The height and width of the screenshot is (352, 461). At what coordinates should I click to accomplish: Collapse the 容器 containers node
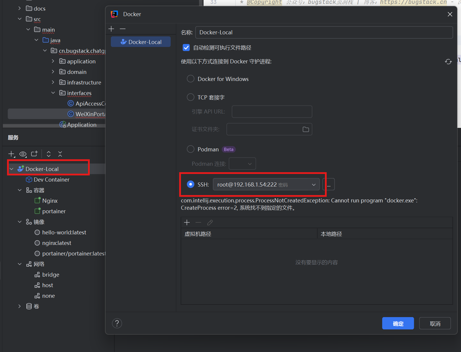click(x=20, y=190)
